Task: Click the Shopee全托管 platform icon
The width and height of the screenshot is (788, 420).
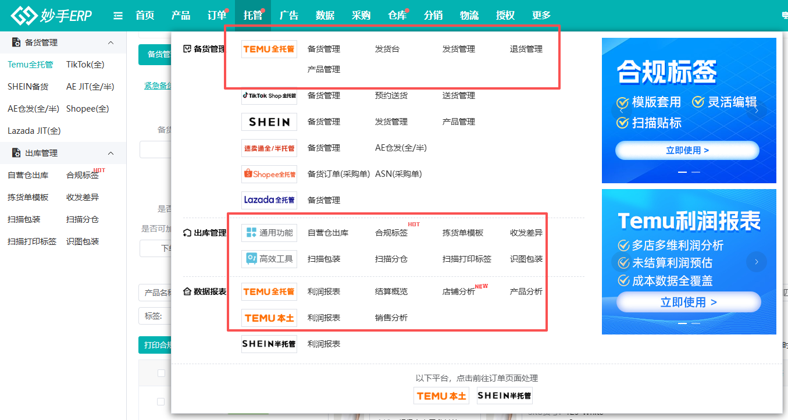Action: 269,174
